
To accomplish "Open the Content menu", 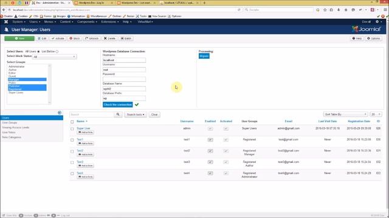I will (66, 22).
